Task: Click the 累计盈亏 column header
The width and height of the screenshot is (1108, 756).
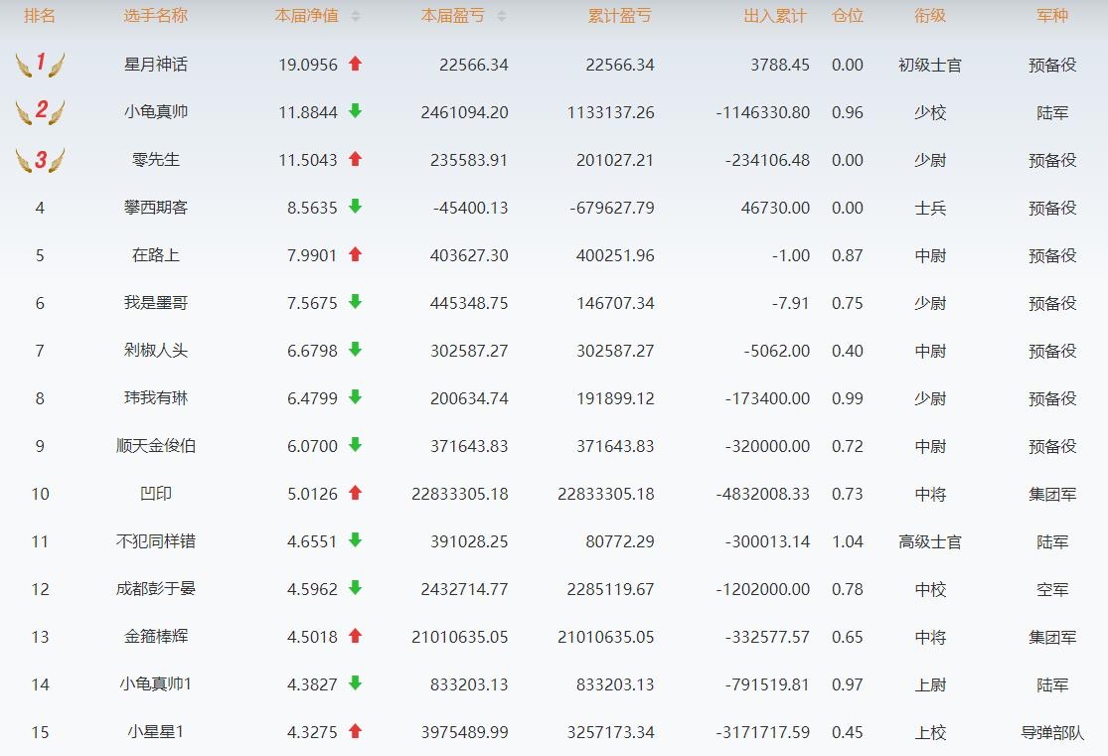Action: tap(620, 16)
